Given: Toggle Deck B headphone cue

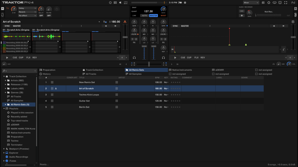Looking at the screenshot, I should coord(164,58).
